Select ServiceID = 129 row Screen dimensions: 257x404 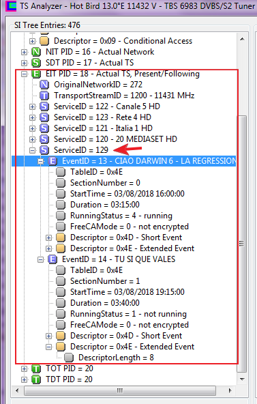[x=81, y=150]
